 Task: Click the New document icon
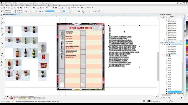point(1,8)
